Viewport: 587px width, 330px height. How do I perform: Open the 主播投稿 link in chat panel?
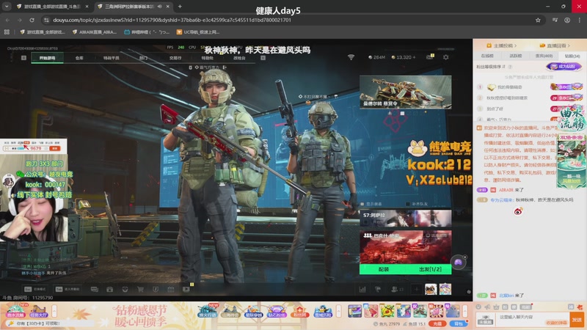pos(502,45)
